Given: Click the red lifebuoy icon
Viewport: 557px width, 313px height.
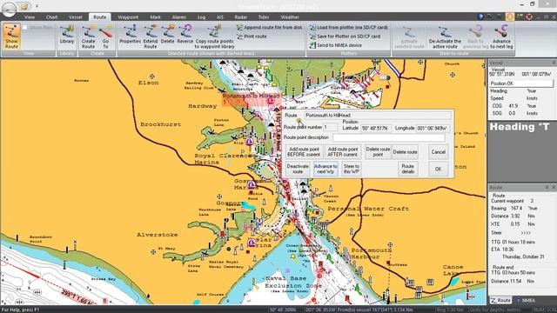Looking at the screenshot, I should pos(529,17).
